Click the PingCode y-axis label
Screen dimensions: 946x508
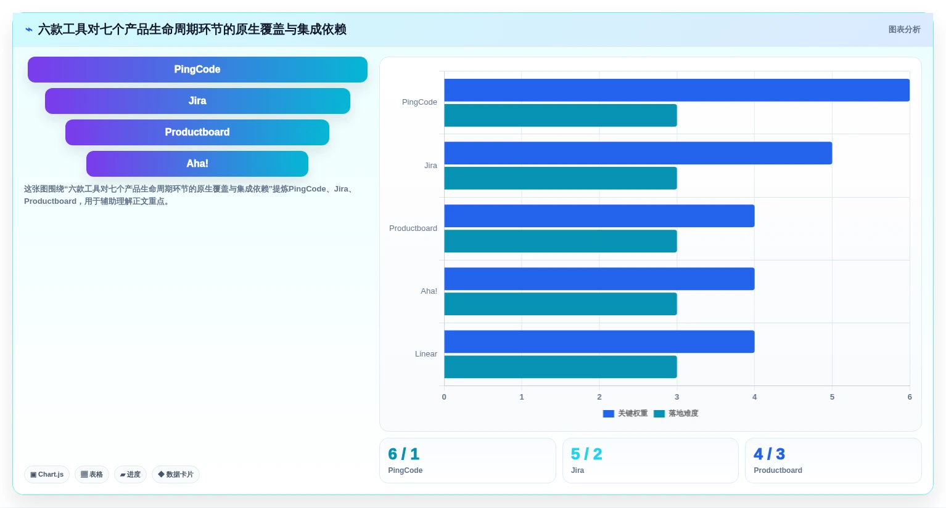419,102
